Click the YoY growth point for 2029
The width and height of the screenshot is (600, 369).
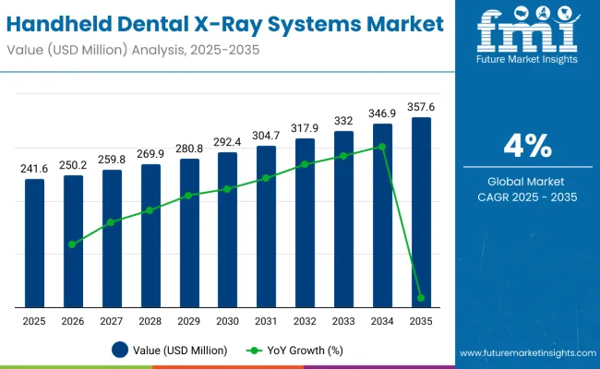point(188,196)
